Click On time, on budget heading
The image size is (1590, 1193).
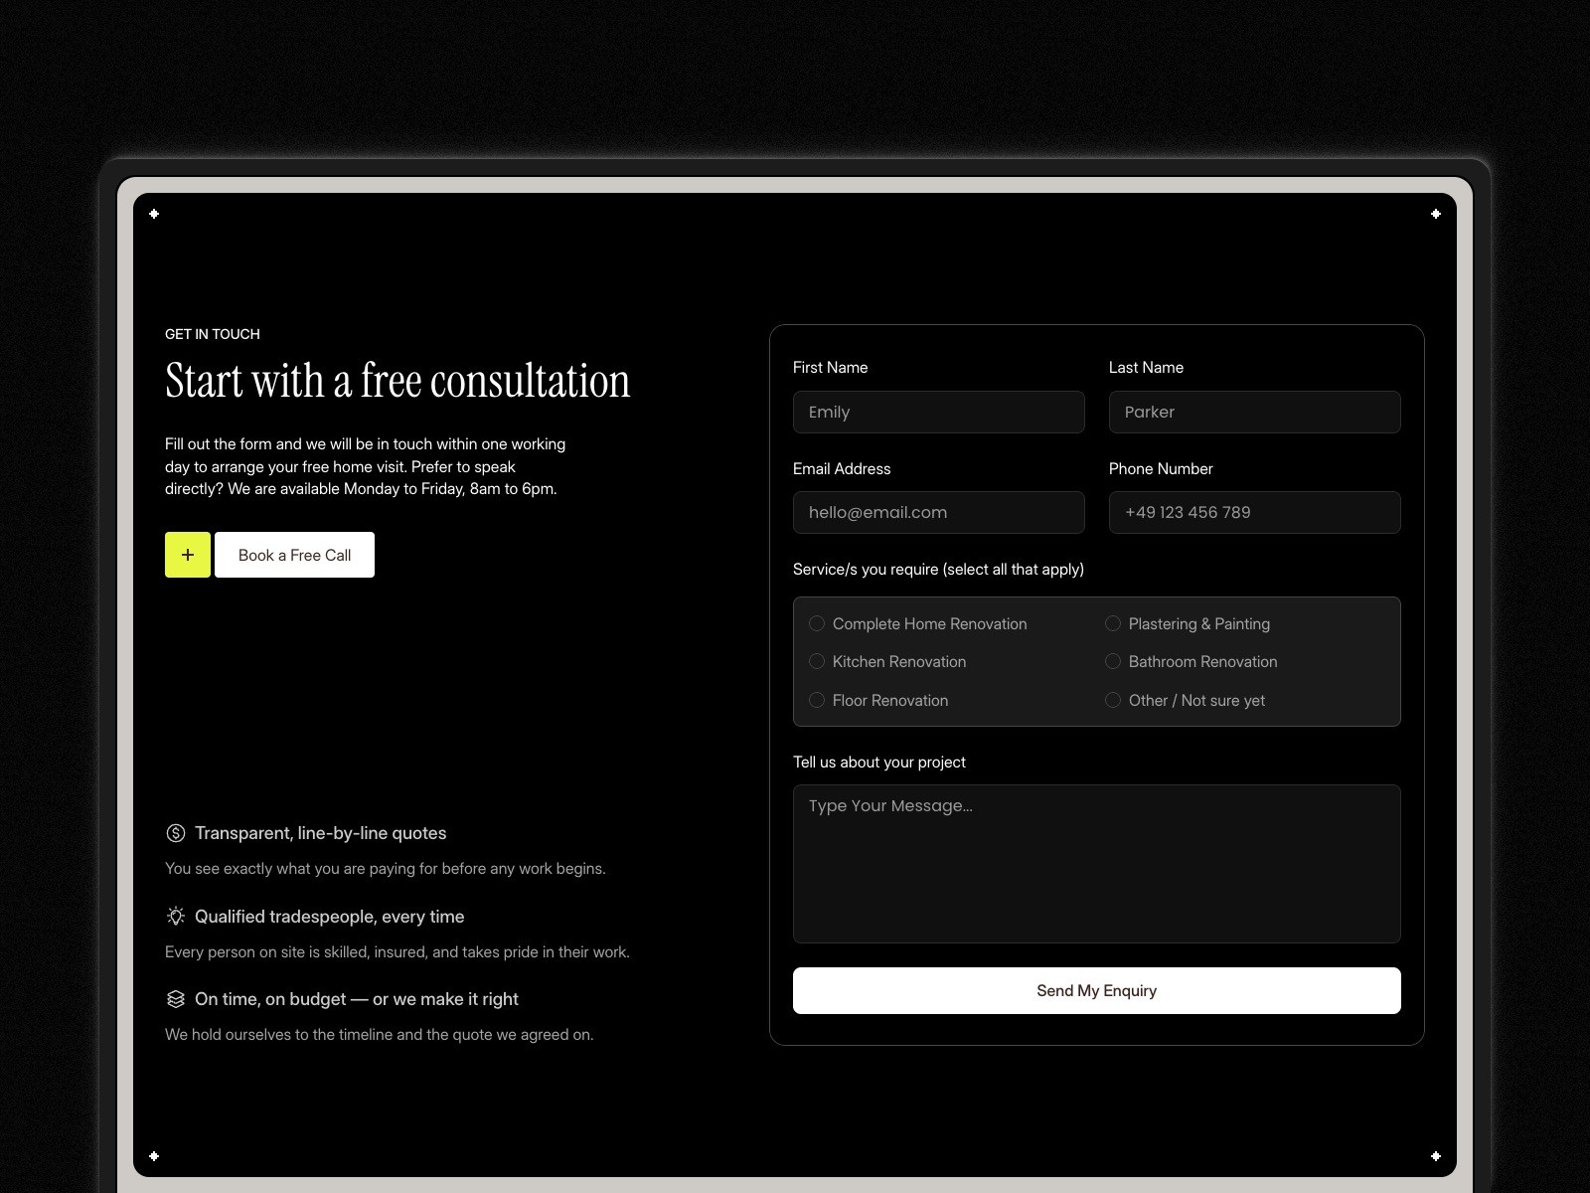(x=357, y=999)
